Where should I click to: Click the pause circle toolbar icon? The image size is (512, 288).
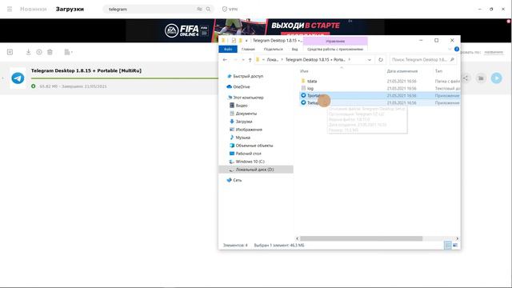[39, 52]
